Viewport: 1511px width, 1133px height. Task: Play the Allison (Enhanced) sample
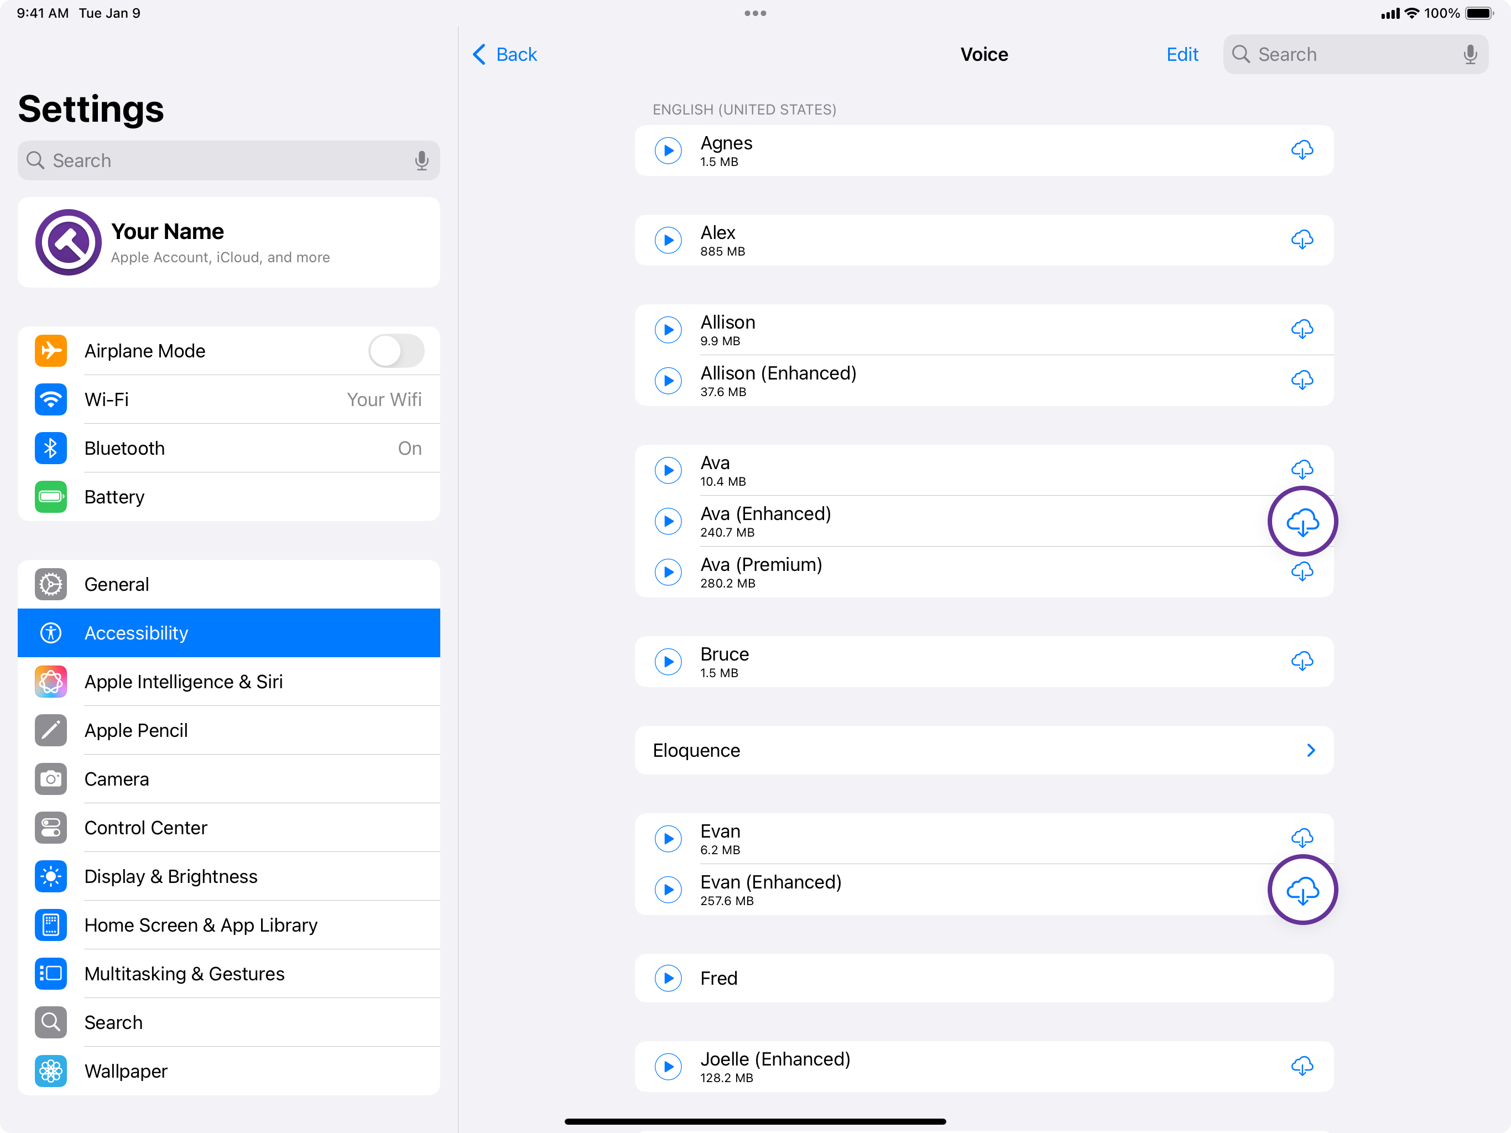(x=668, y=381)
